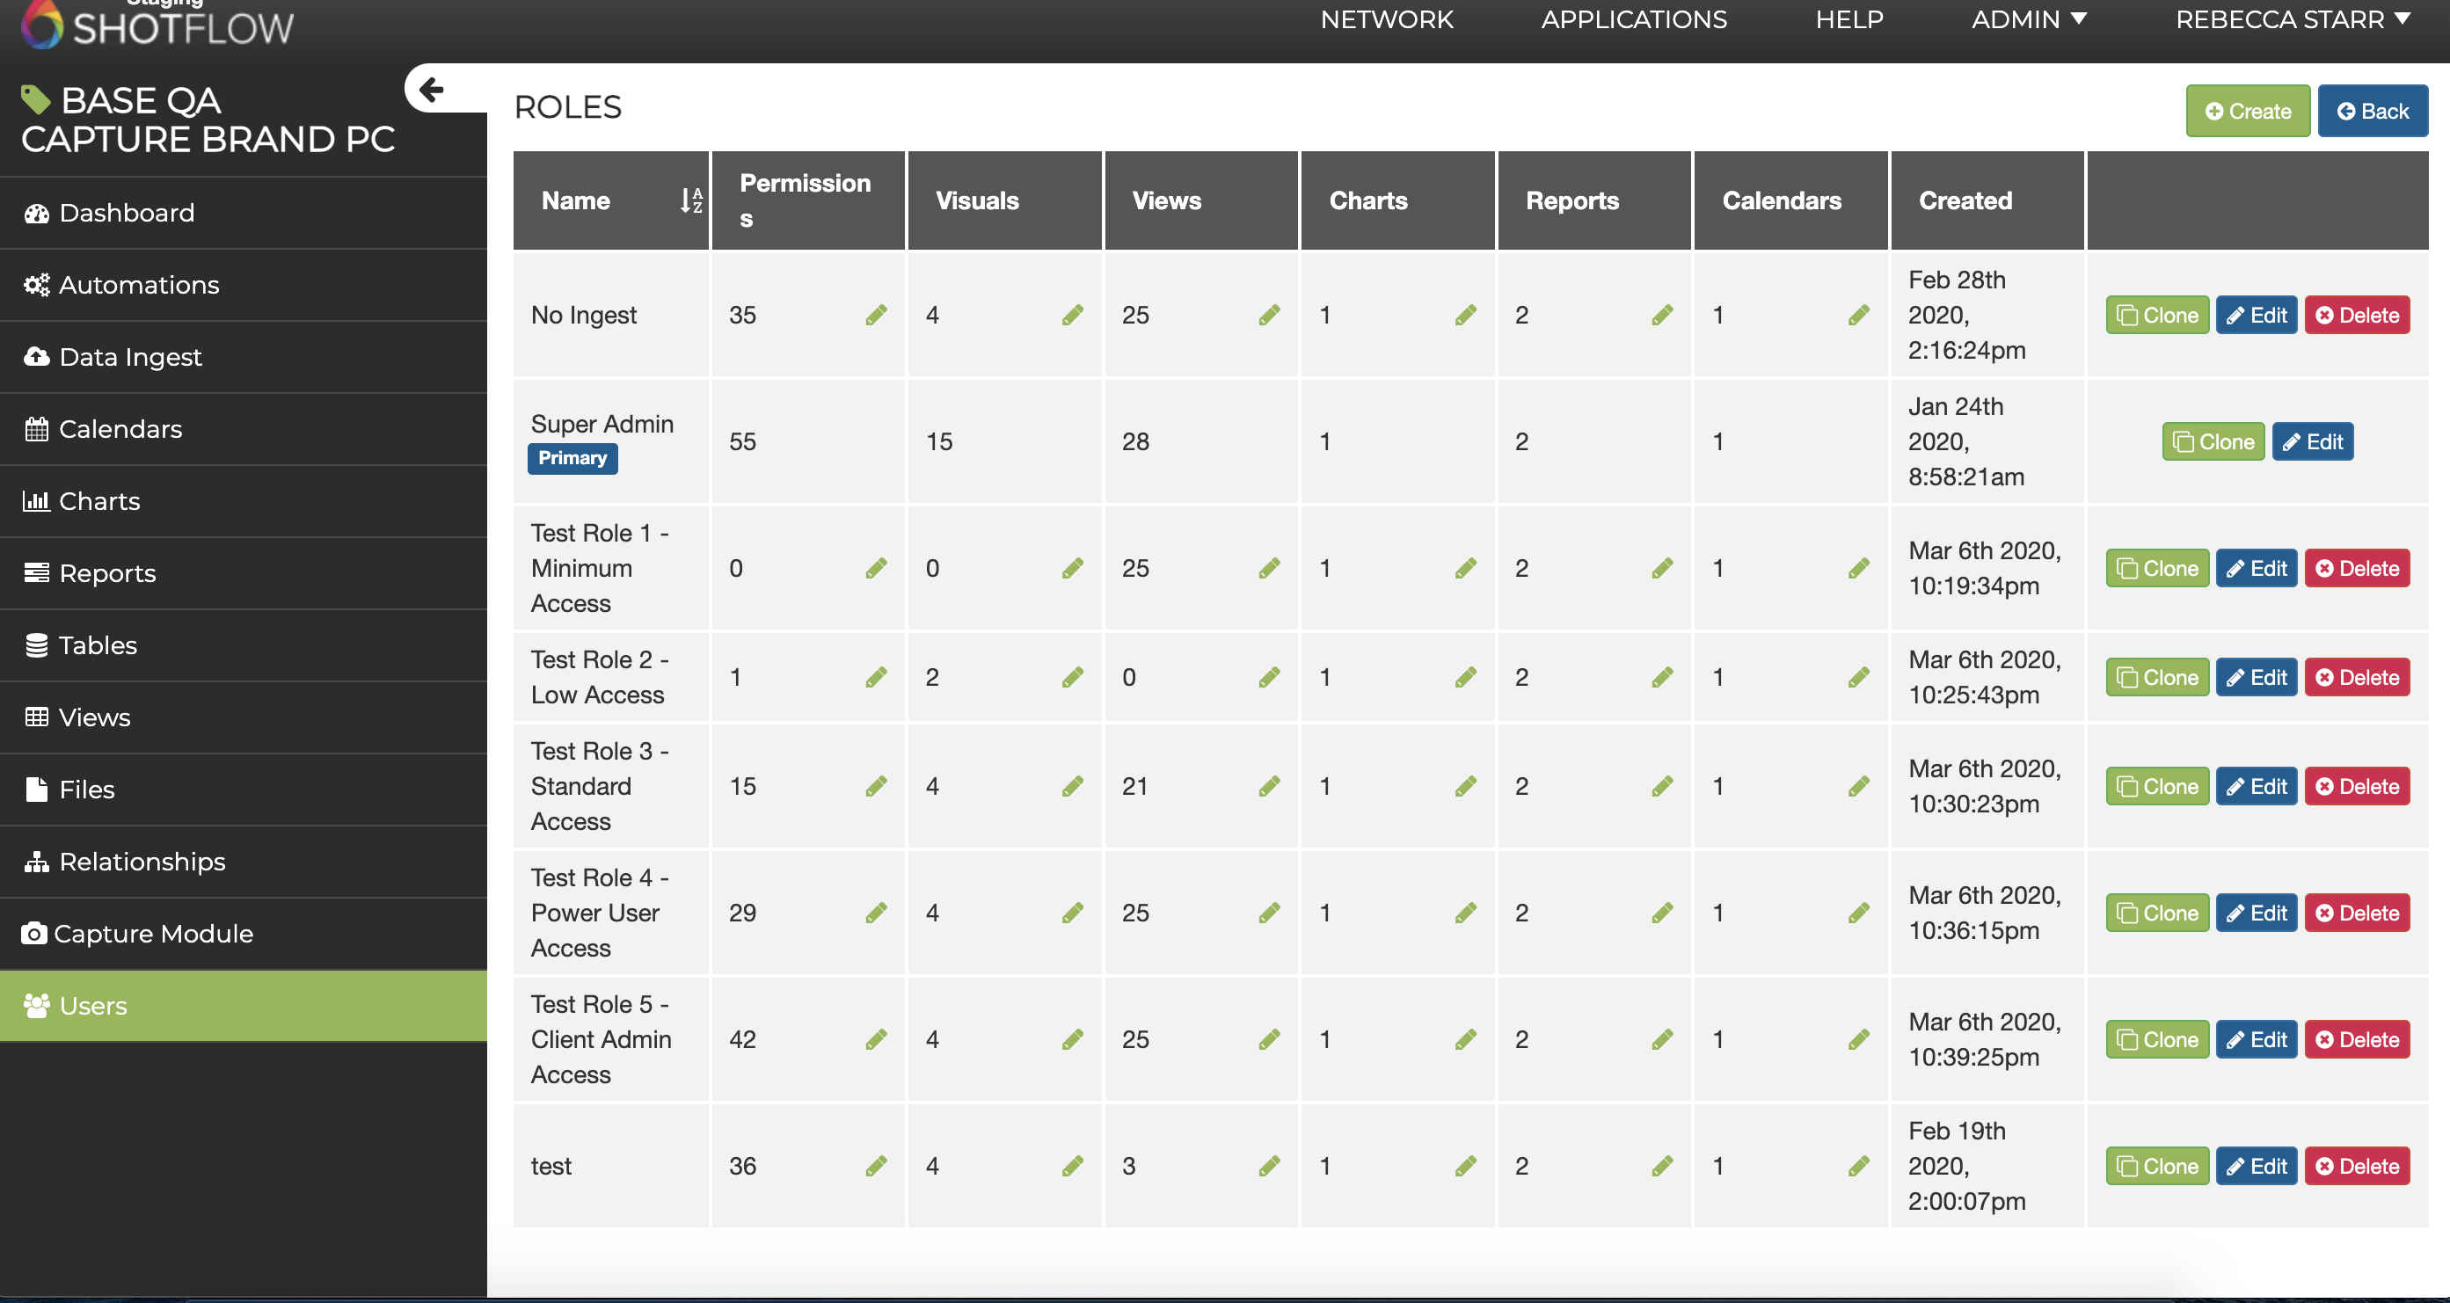Edit the test role
The height and width of the screenshot is (1303, 2450).
[x=2256, y=1166]
